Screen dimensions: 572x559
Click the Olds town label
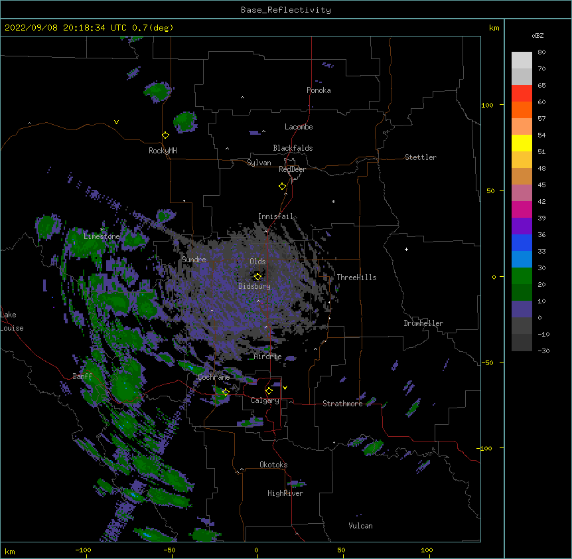click(x=257, y=262)
